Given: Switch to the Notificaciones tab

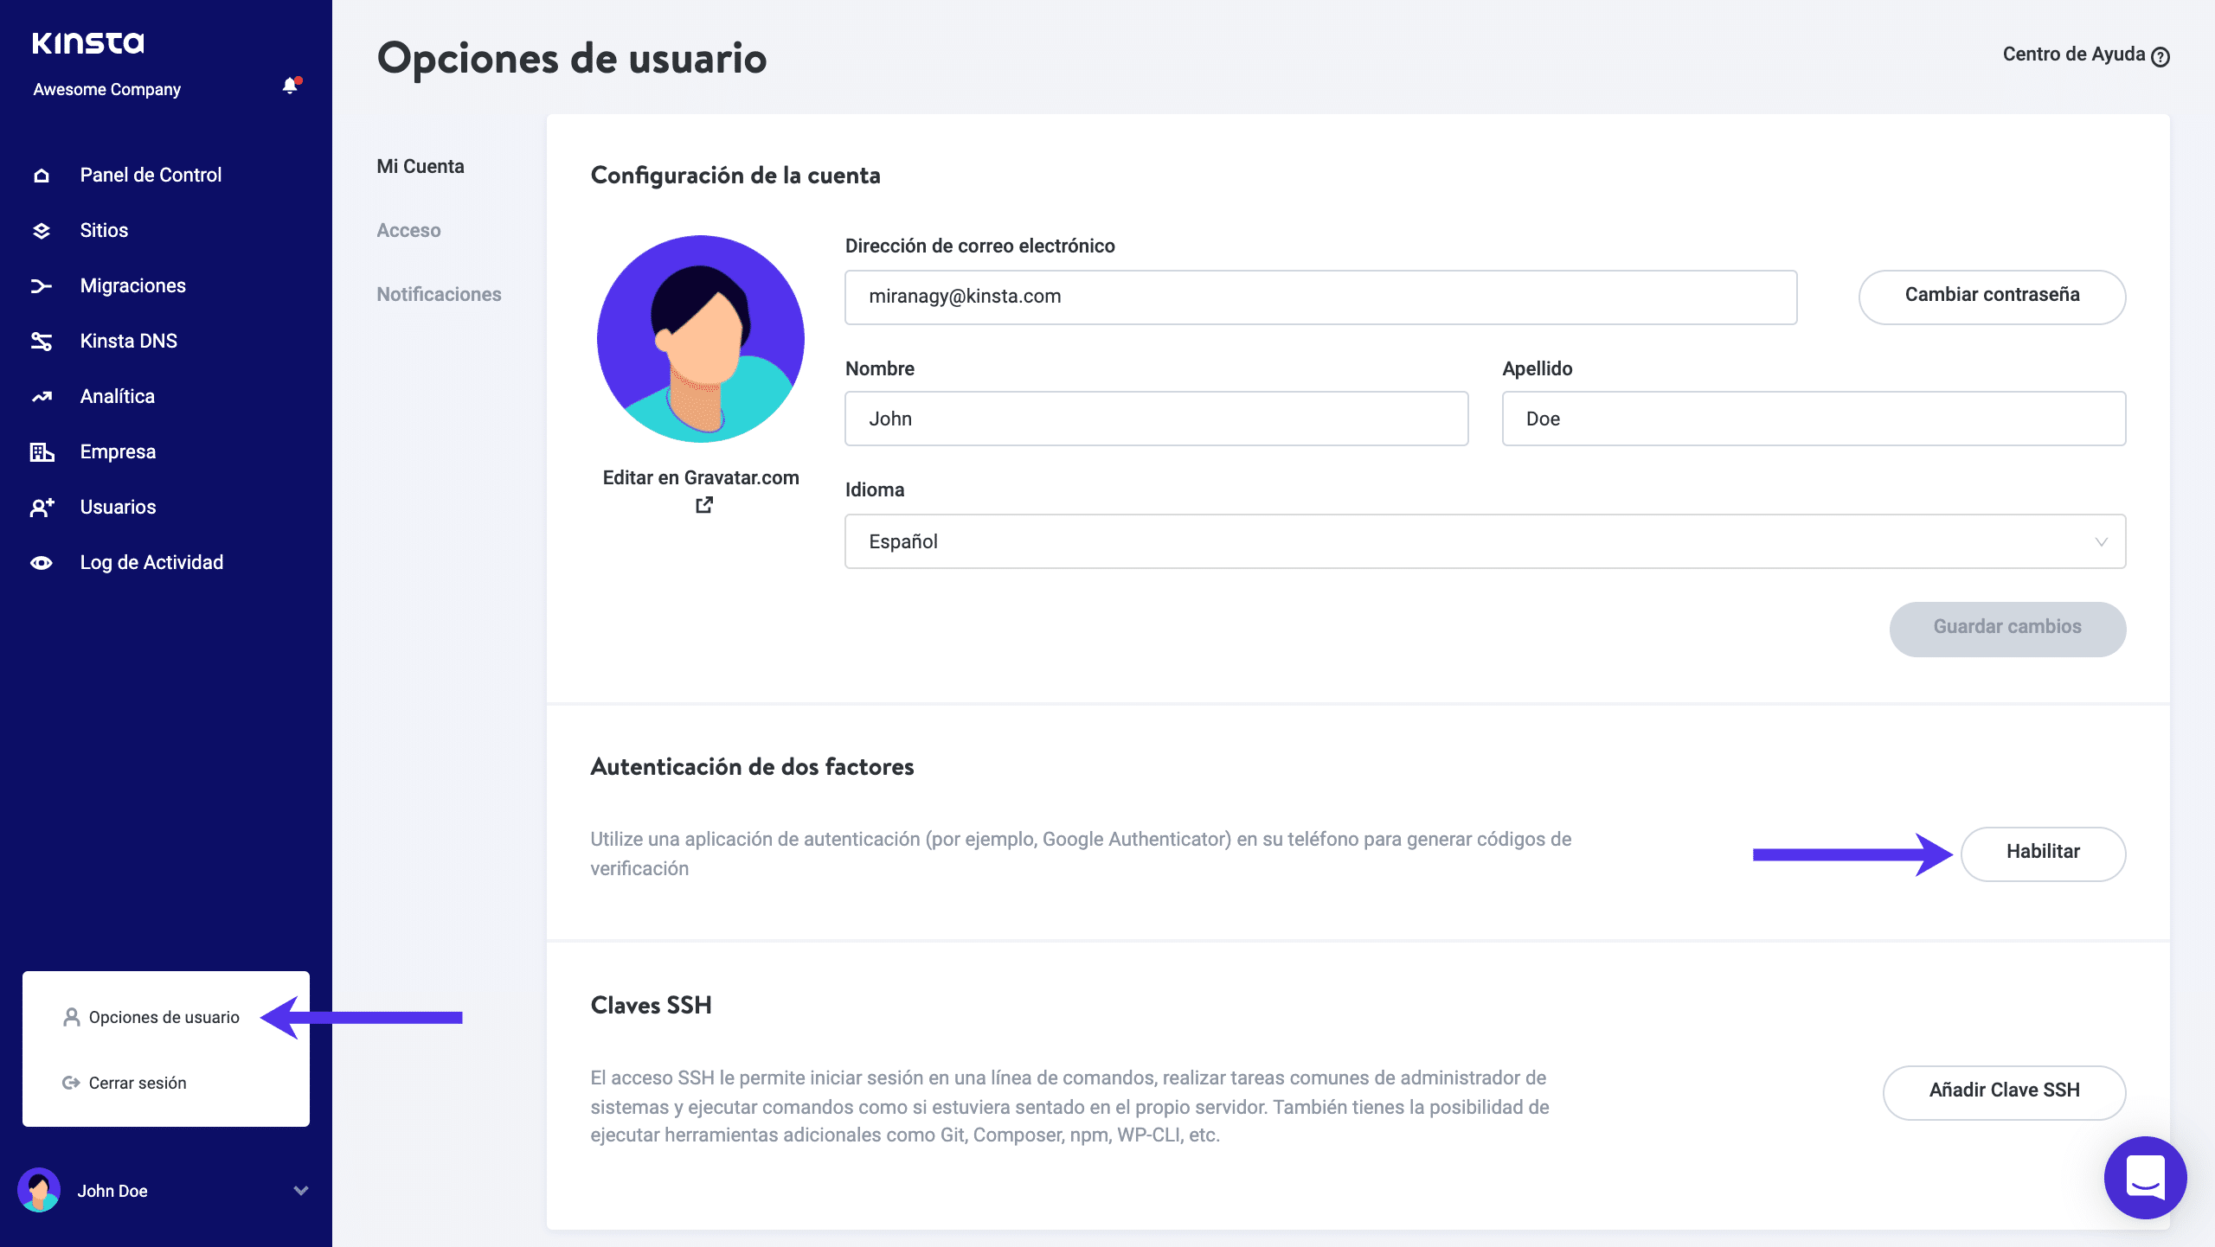Looking at the screenshot, I should point(439,294).
